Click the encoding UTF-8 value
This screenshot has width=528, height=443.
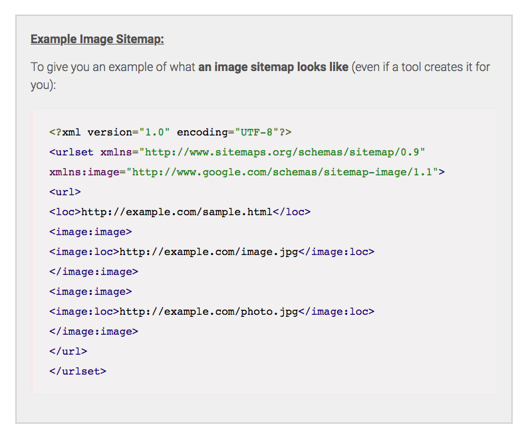257,132
